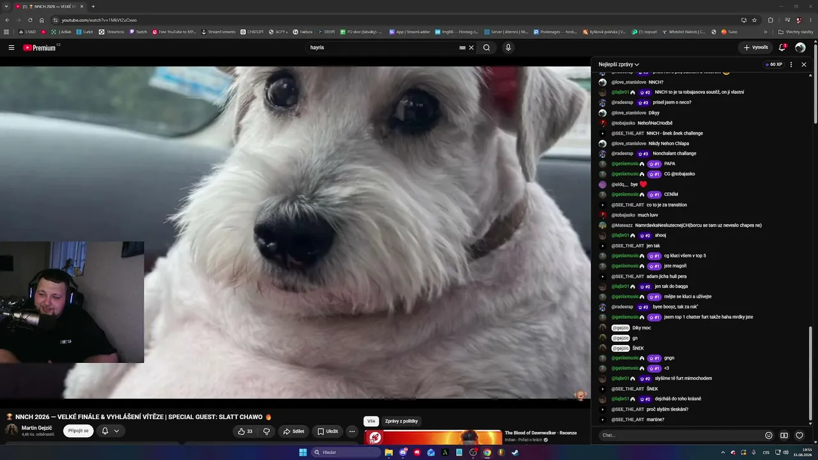Image resolution: width=818 pixels, height=460 pixels.
Task: Open the browser tab search dropdown
Action: point(6,6)
